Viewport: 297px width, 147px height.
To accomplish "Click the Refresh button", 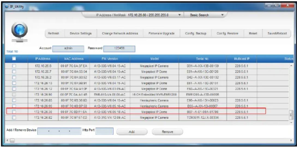I will pos(55,33).
